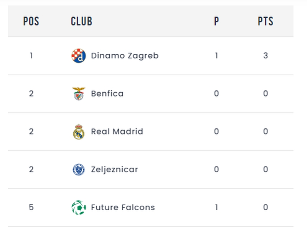Select the Future Falcons team name

(x=123, y=207)
